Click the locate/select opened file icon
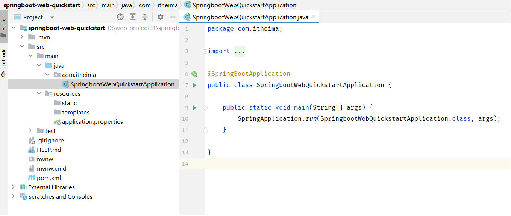The image size is (511, 216). pos(120,17)
